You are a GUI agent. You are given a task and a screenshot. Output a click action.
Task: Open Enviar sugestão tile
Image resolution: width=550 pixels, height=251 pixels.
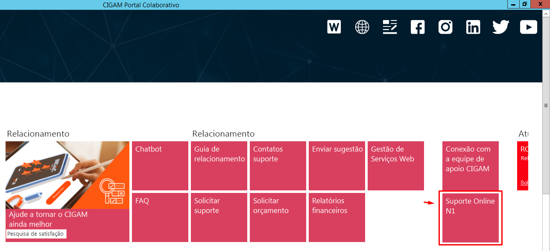point(337,166)
